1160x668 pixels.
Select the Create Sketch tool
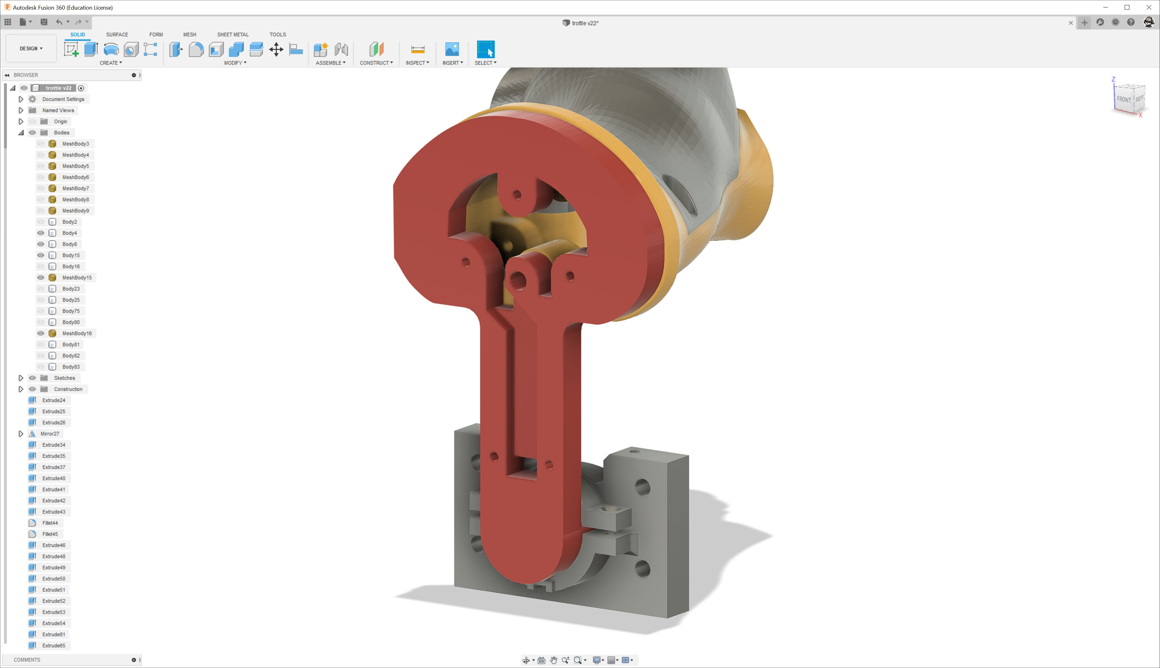click(x=71, y=49)
